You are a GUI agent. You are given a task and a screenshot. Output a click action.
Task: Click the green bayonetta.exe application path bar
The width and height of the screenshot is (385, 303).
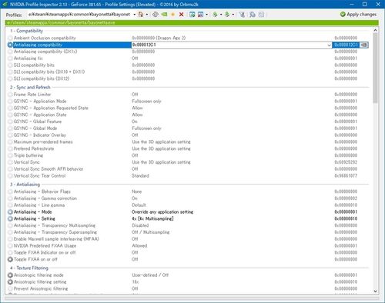click(x=192, y=22)
